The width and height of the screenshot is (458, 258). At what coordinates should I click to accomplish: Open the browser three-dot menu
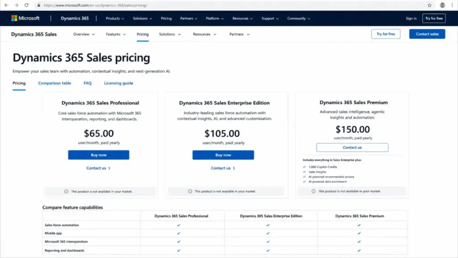[452, 5]
